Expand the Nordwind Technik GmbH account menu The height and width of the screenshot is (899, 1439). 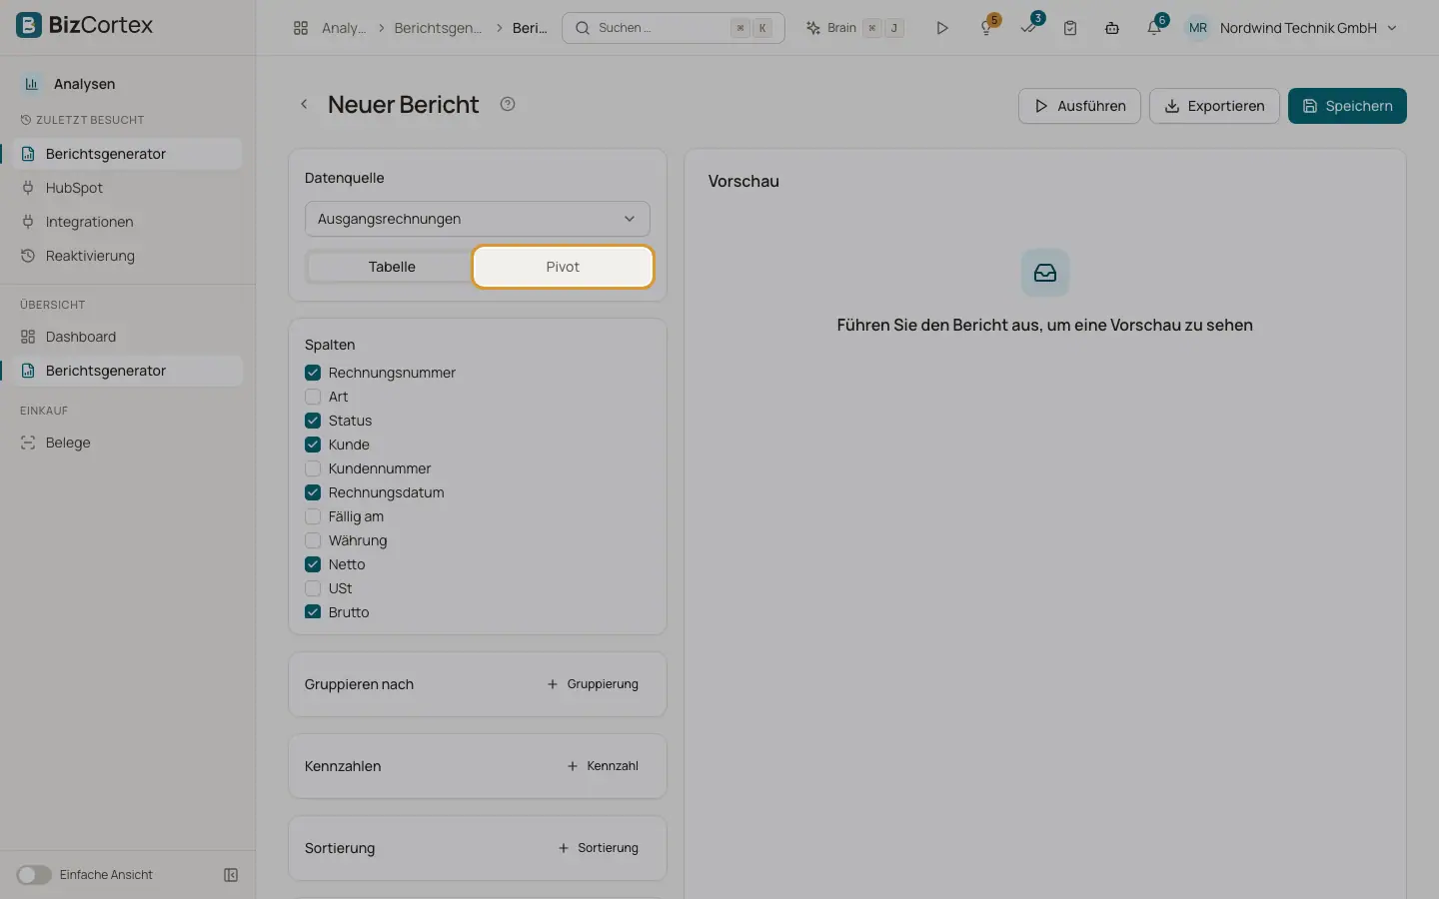(x=1308, y=28)
